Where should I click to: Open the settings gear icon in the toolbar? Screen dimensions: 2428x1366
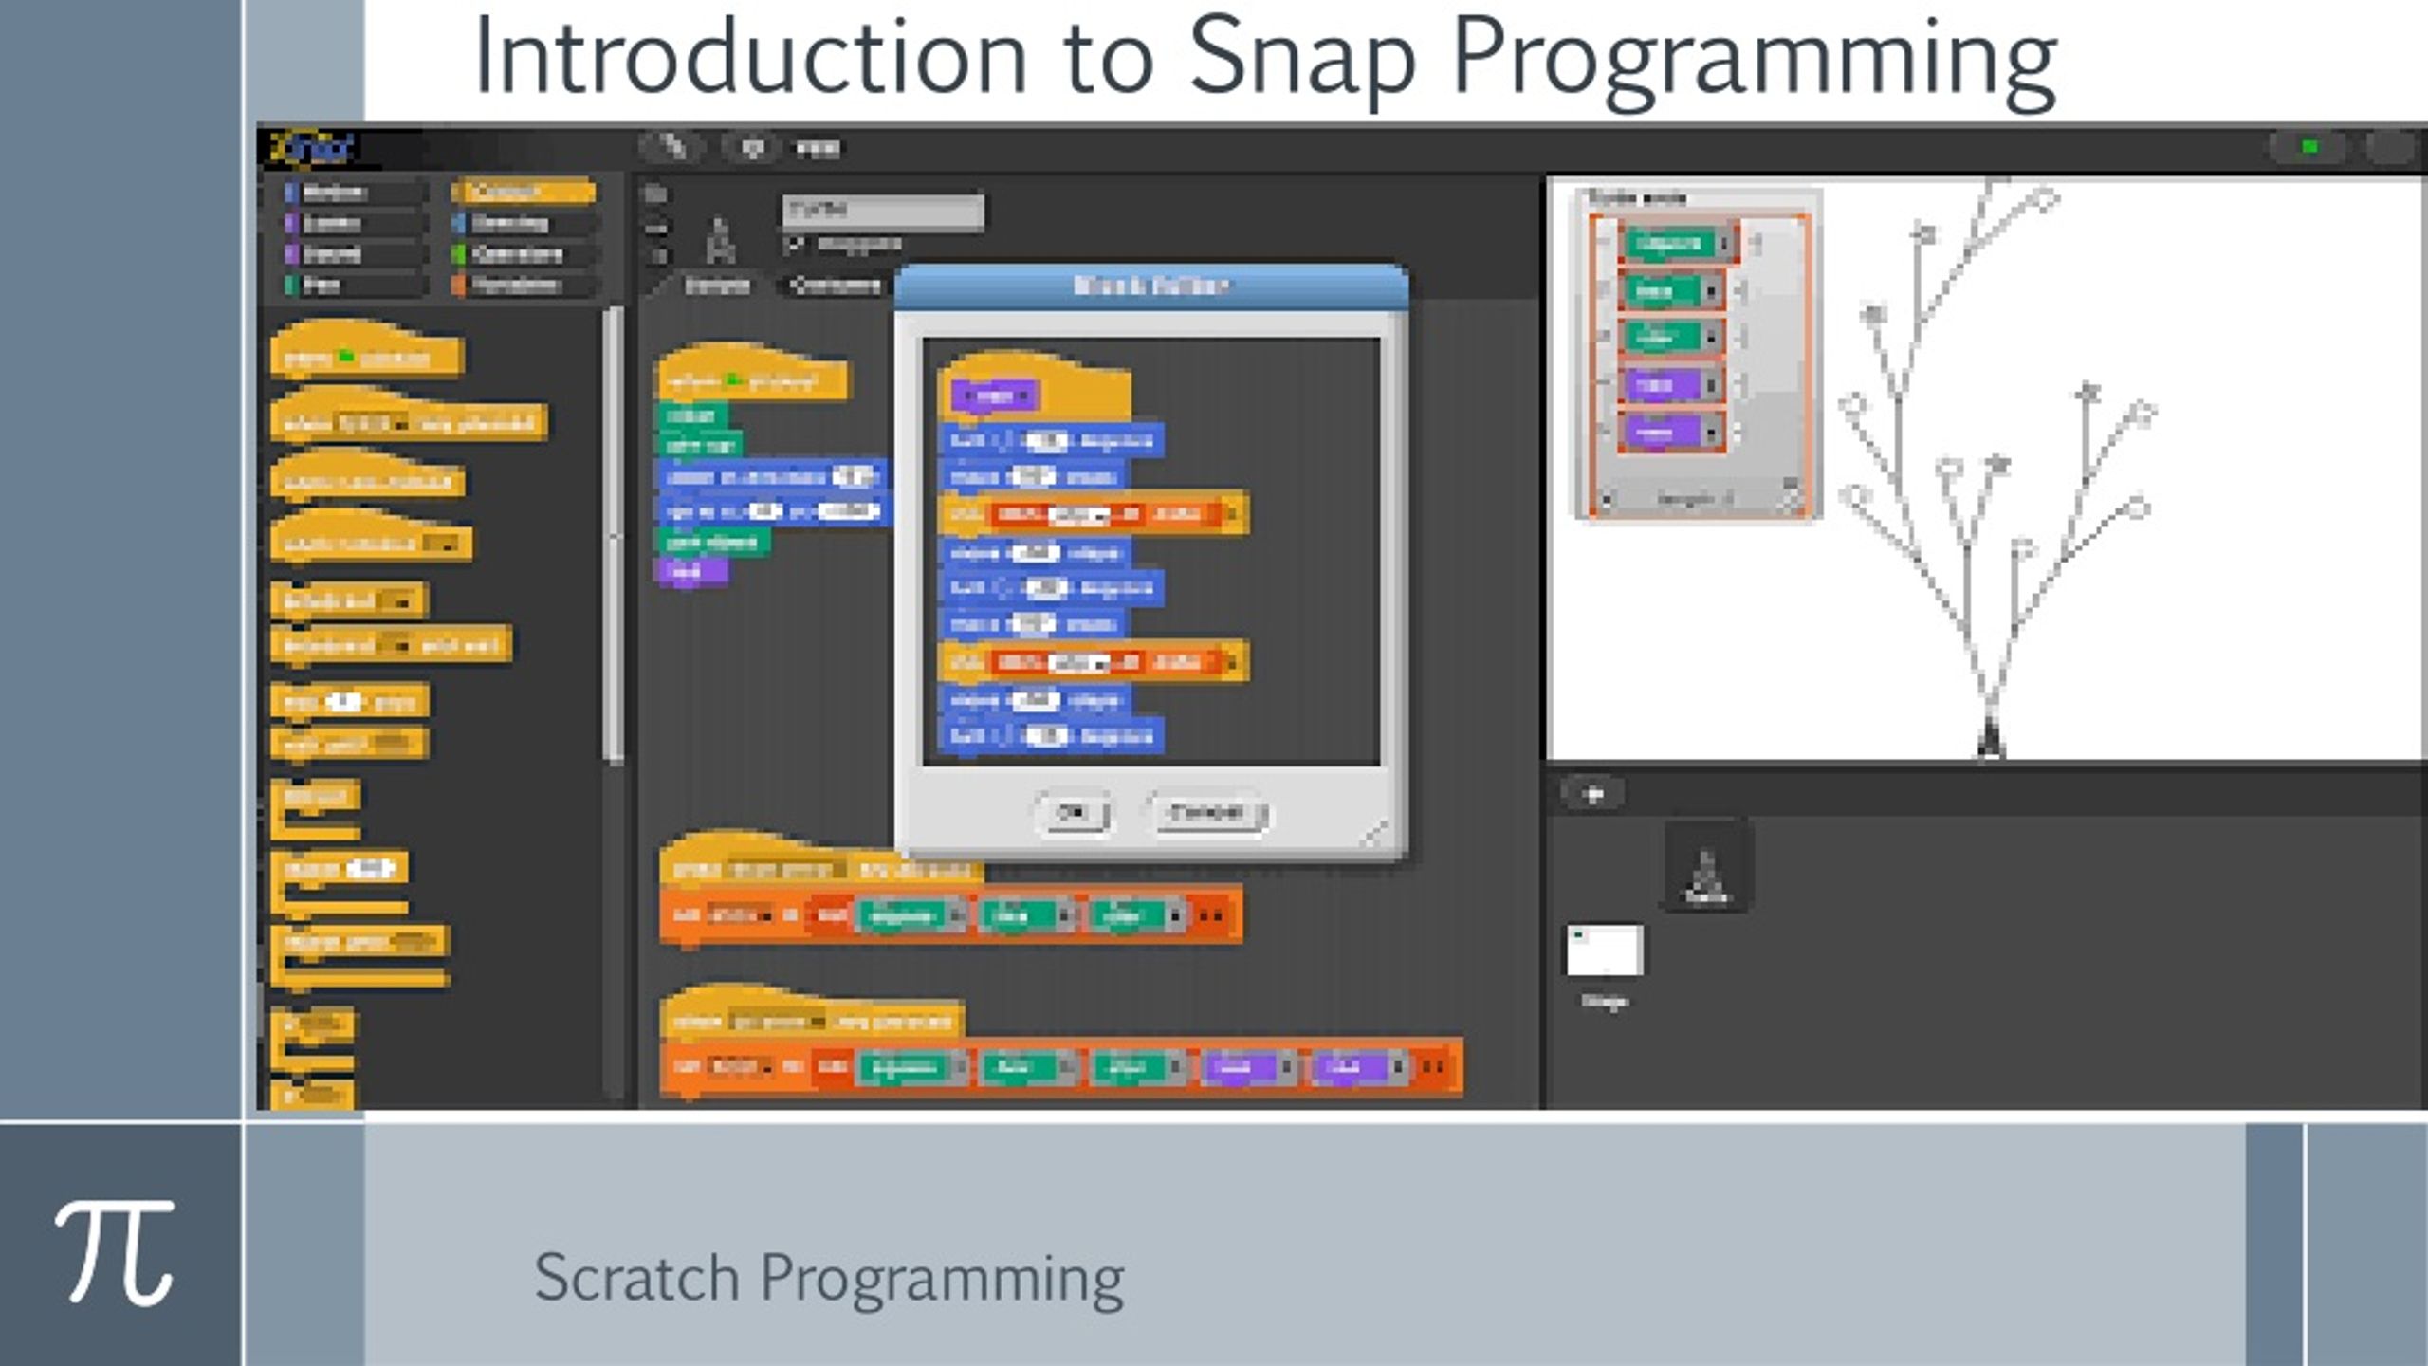pos(753,147)
